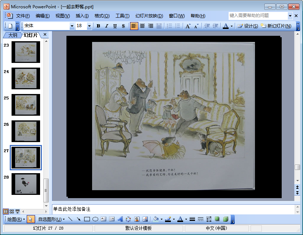Apply distributed text alignment
Viewport: 303px width, 235px height.
(159, 26)
